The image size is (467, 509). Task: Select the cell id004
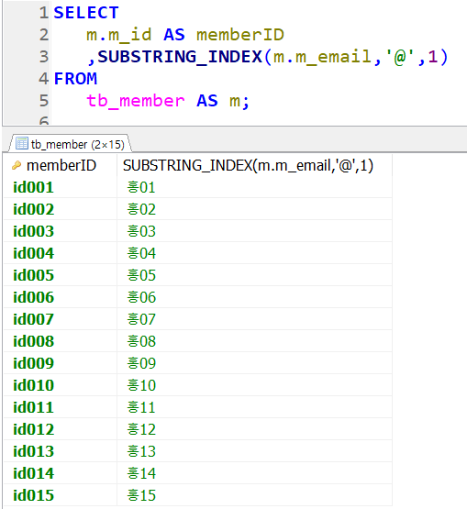tap(61, 253)
